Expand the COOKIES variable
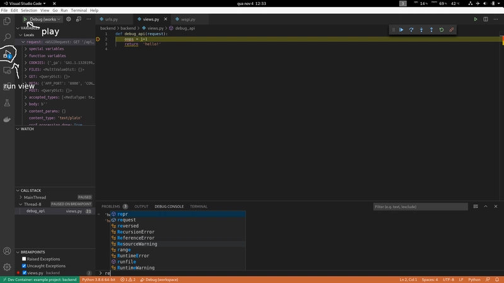Image resolution: width=504 pixels, height=283 pixels. point(26,63)
